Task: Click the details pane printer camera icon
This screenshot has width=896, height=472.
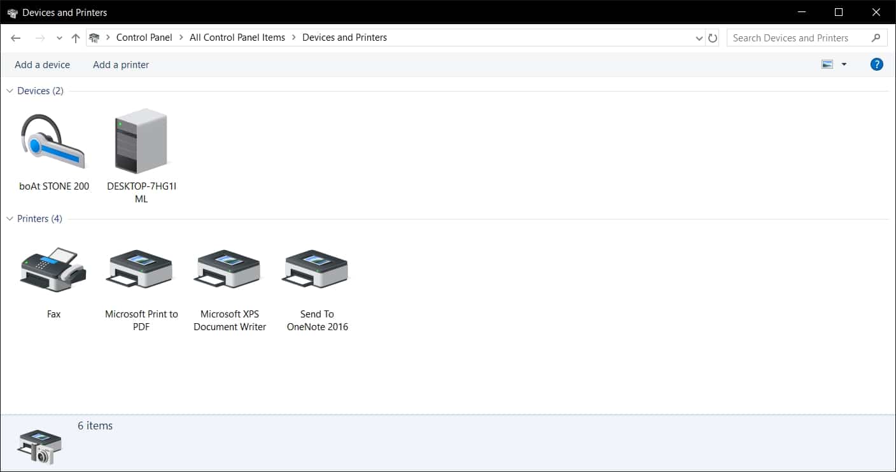Action: pos(40,446)
